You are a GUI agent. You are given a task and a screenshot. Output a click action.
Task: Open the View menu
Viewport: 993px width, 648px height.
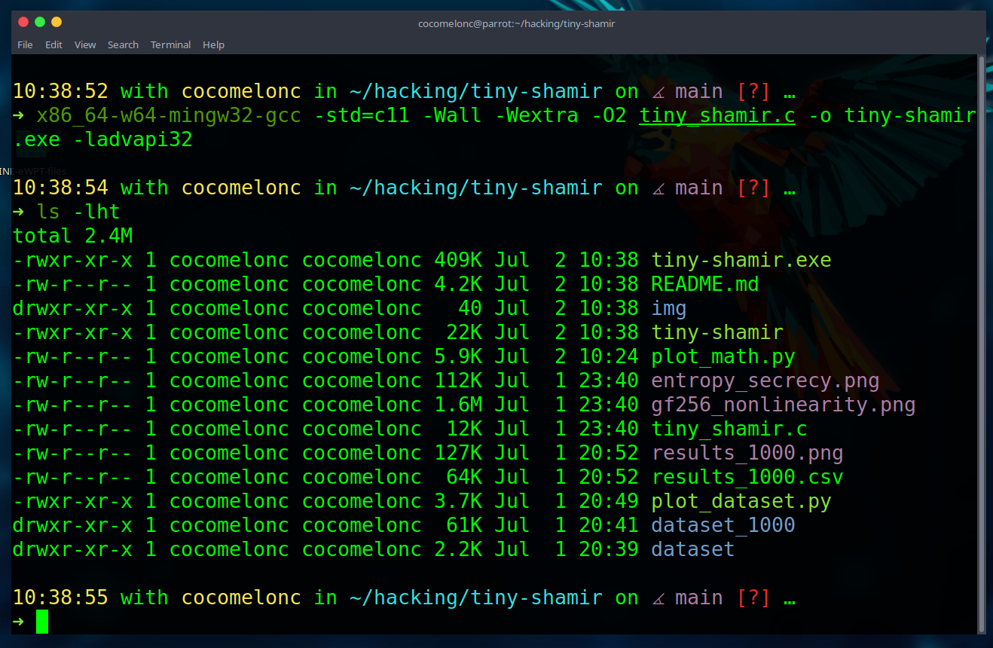[x=85, y=44]
